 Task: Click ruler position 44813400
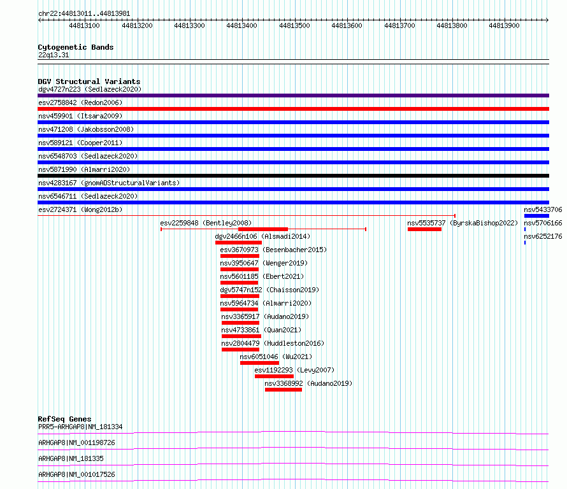coord(242,25)
